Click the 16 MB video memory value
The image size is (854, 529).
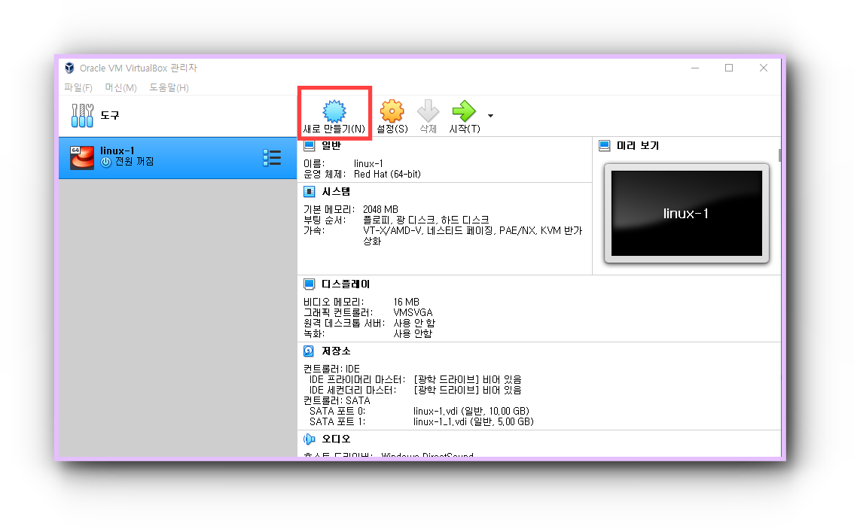click(x=407, y=302)
